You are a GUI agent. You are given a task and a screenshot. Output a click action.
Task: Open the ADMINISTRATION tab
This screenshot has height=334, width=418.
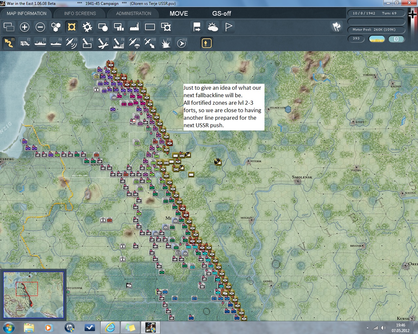pos(134,13)
